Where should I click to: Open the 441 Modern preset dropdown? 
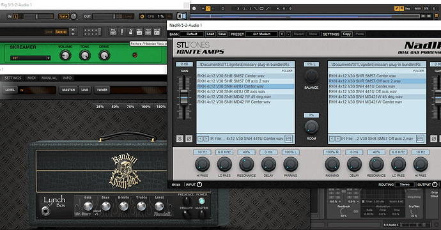tap(261, 34)
